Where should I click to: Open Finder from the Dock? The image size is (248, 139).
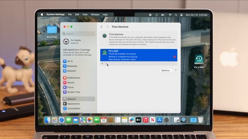click(x=47, y=120)
